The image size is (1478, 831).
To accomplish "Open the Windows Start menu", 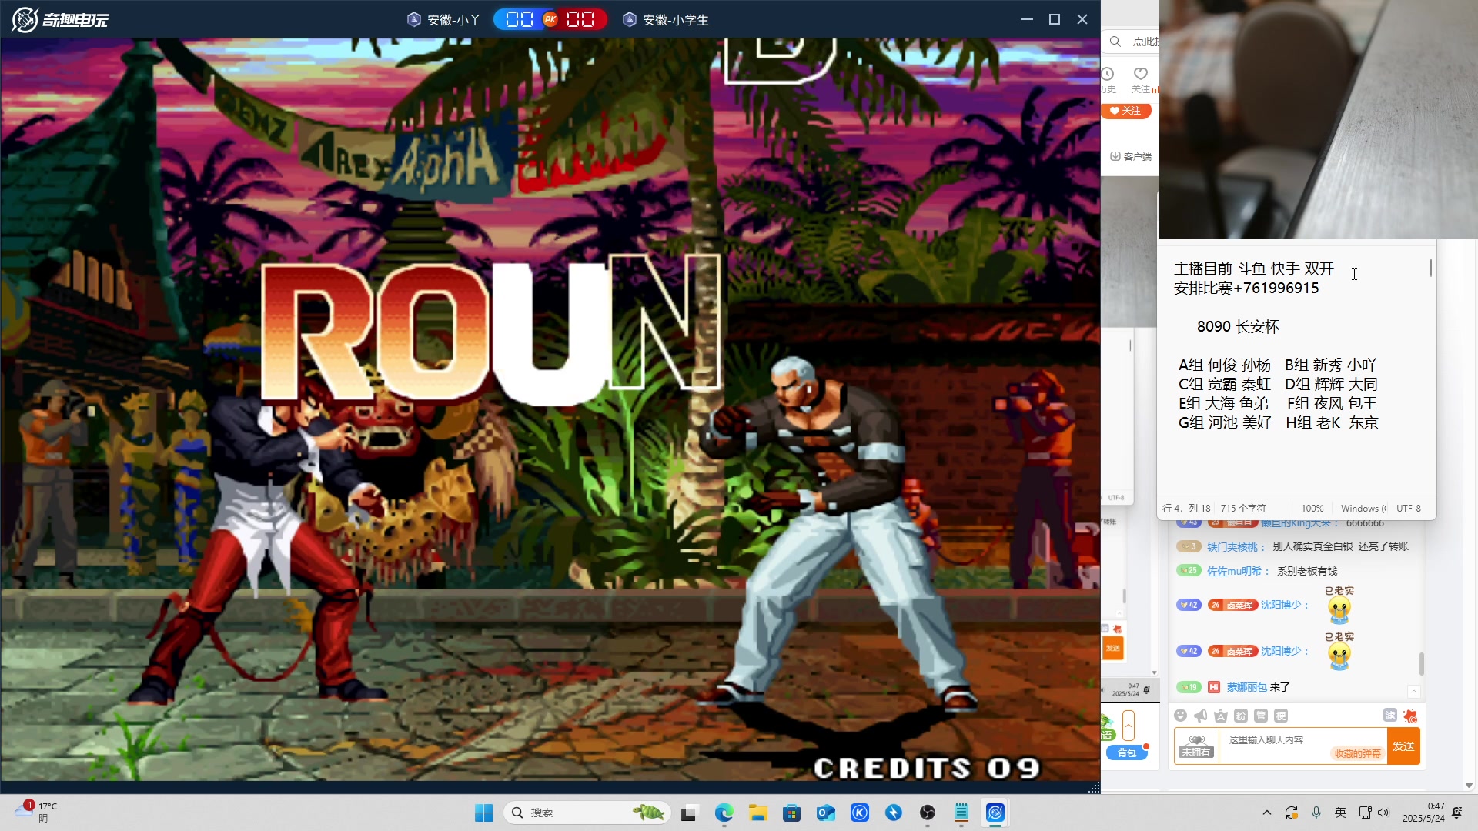I will (483, 813).
